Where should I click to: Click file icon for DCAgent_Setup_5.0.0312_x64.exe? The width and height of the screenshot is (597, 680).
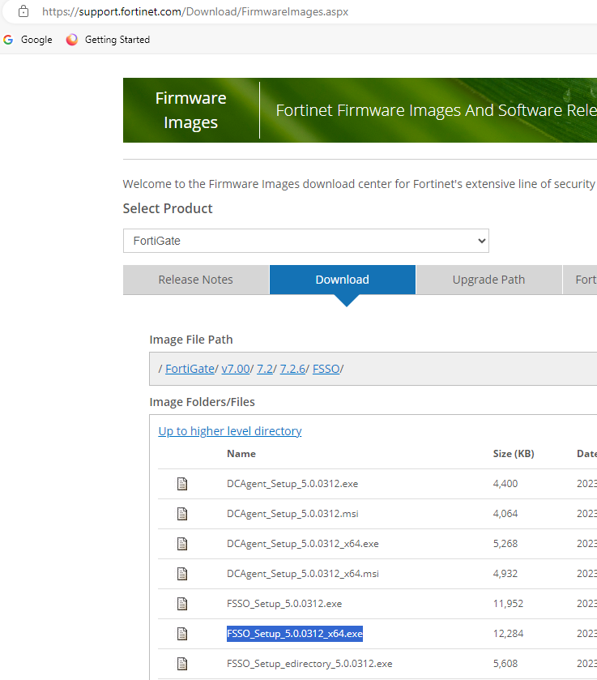[182, 544]
